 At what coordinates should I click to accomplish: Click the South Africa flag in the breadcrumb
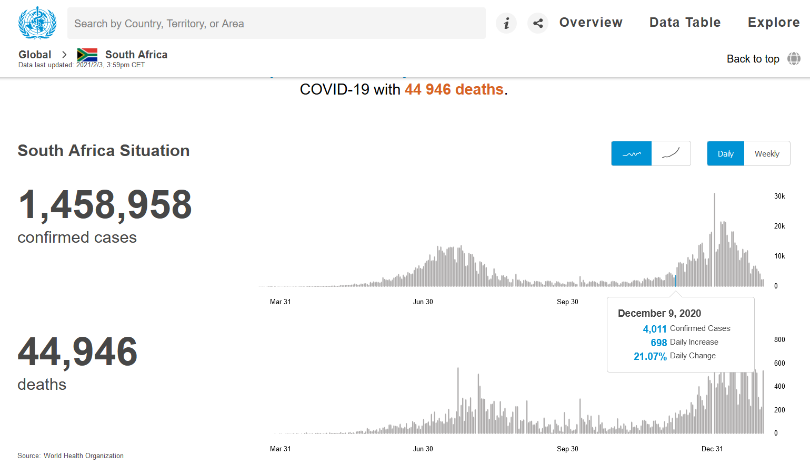(x=87, y=54)
